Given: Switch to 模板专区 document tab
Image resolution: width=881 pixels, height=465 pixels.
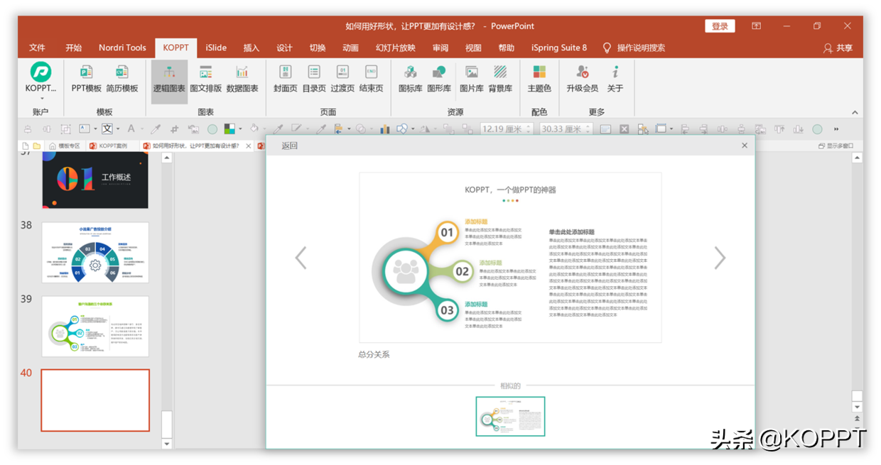Looking at the screenshot, I should [x=63, y=146].
